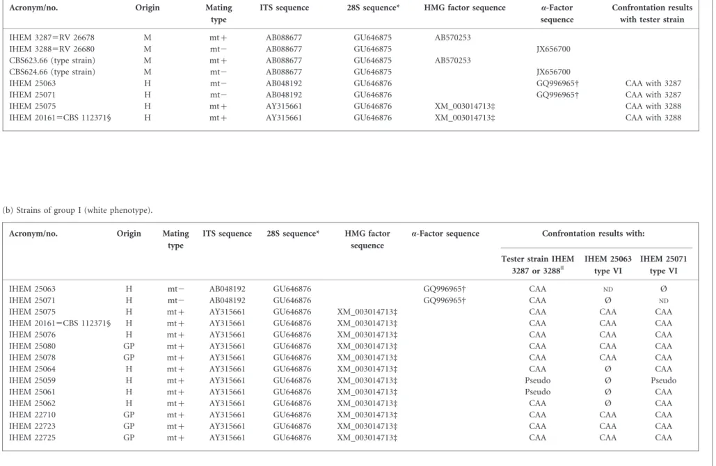This screenshot has width=716, height=466.
Task: Select the 'Confrontation results with tester strain' header
Action: 652,13
